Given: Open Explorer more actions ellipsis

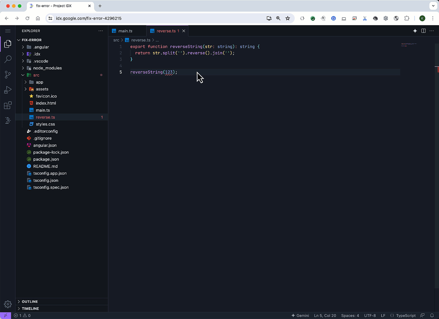Looking at the screenshot, I should 101,31.
